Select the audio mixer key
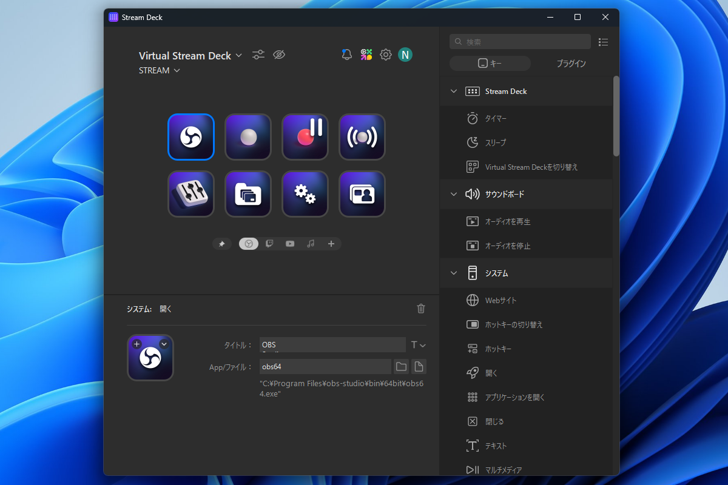The height and width of the screenshot is (485, 728). tap(191, 194)
